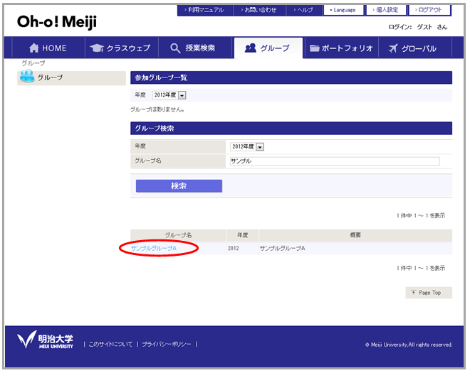The image size is (470, 373).
Task: Open 年度 dropdown in 参加グループ一覧
Action: (x=169, y=95)
